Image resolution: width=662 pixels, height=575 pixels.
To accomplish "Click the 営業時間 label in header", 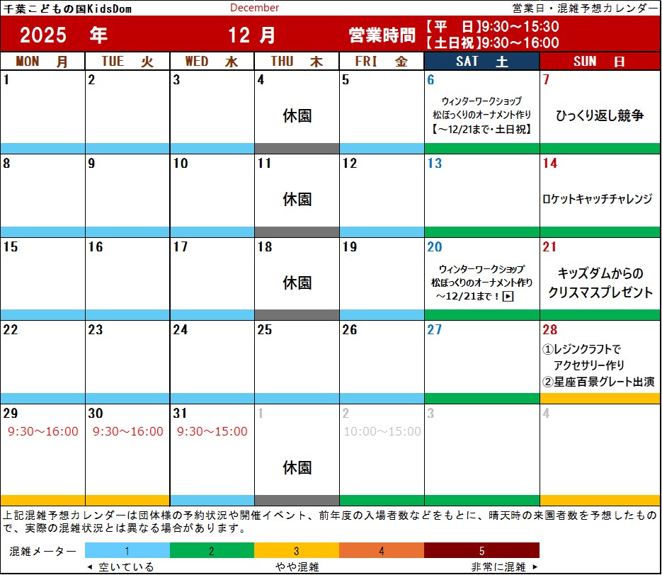I will click(382, 35).
